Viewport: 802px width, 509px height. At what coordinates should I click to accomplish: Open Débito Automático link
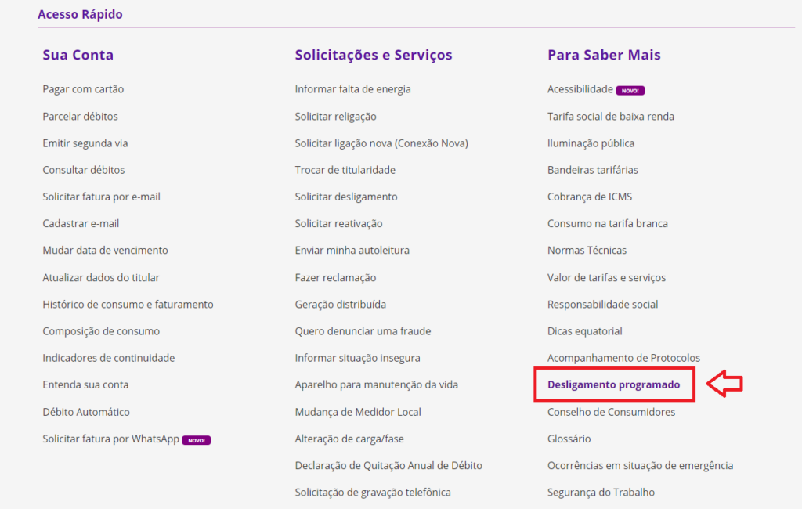tap(86, 412)
